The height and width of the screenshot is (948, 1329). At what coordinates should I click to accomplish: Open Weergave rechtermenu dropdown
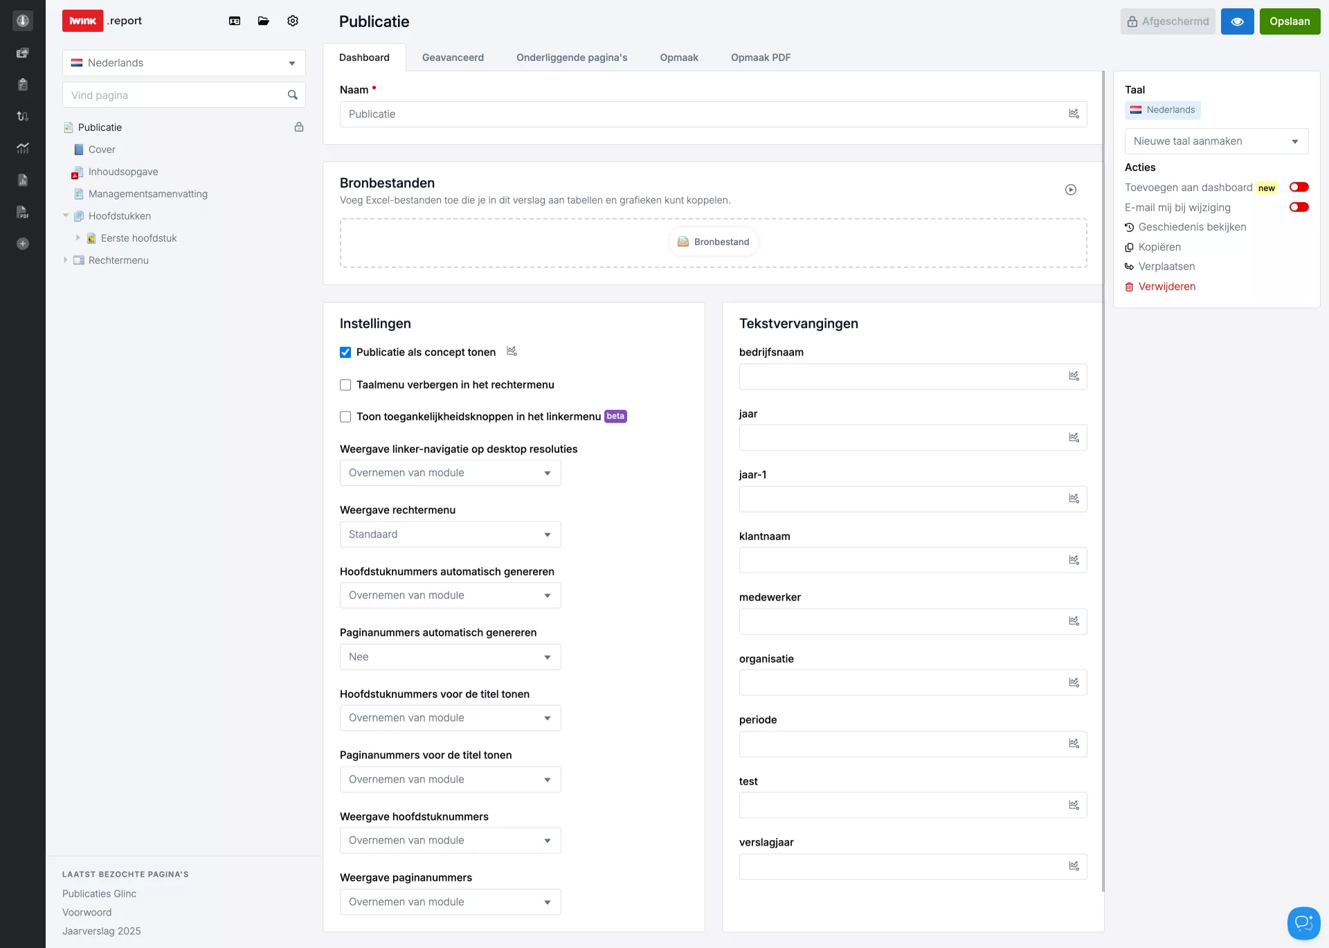click(x=450, y=535)
